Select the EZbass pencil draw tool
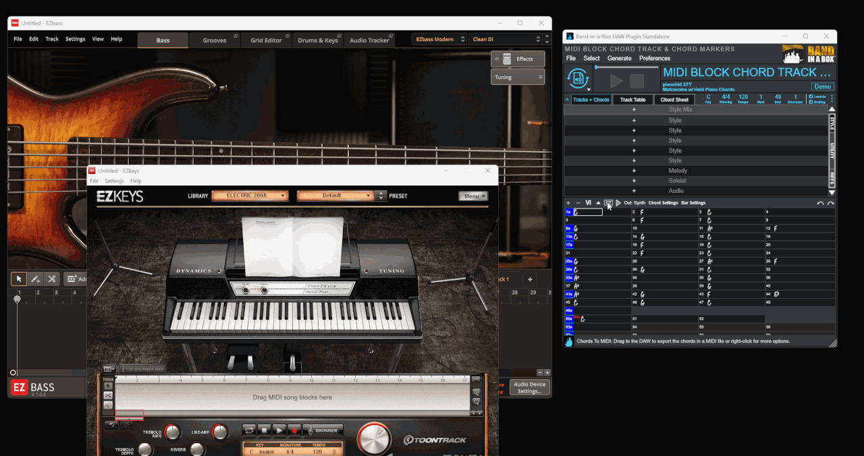 pos(35,279)
